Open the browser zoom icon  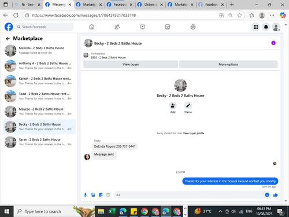point(231,15)
